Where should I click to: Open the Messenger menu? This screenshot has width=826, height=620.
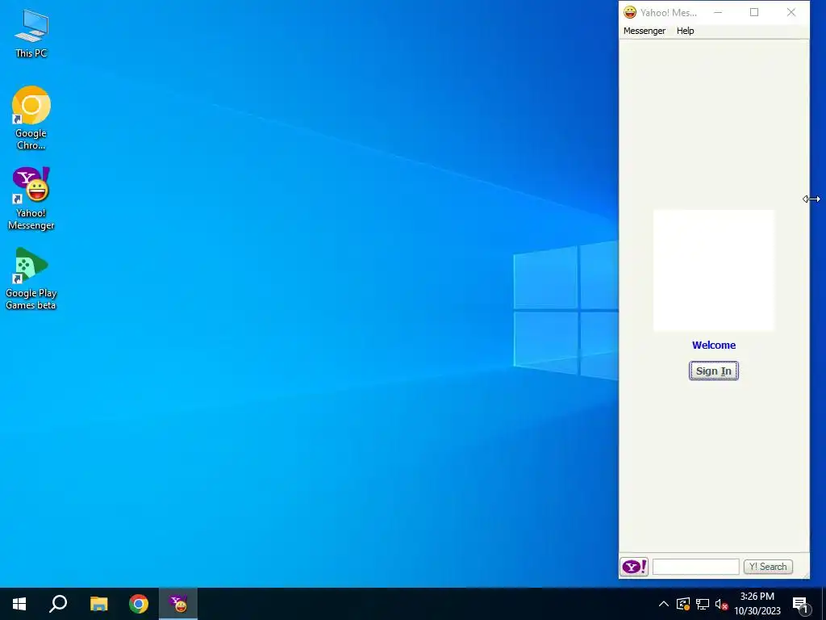pos(645,31)
